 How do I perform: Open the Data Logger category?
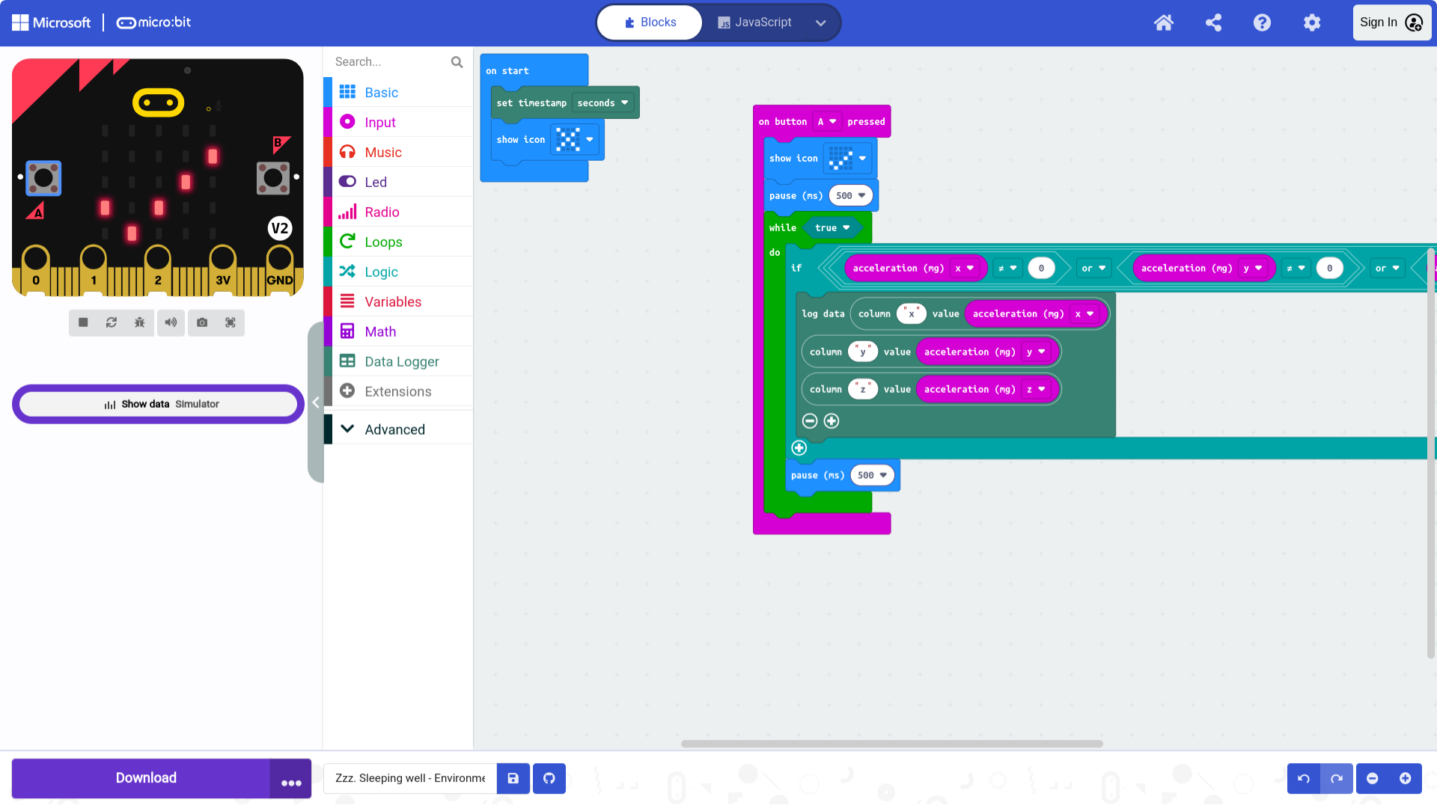tap(401, 361)
